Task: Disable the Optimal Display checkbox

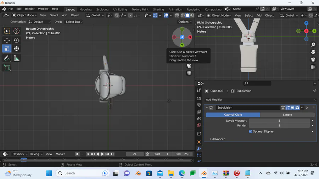Action: click(x=251, y=132)
